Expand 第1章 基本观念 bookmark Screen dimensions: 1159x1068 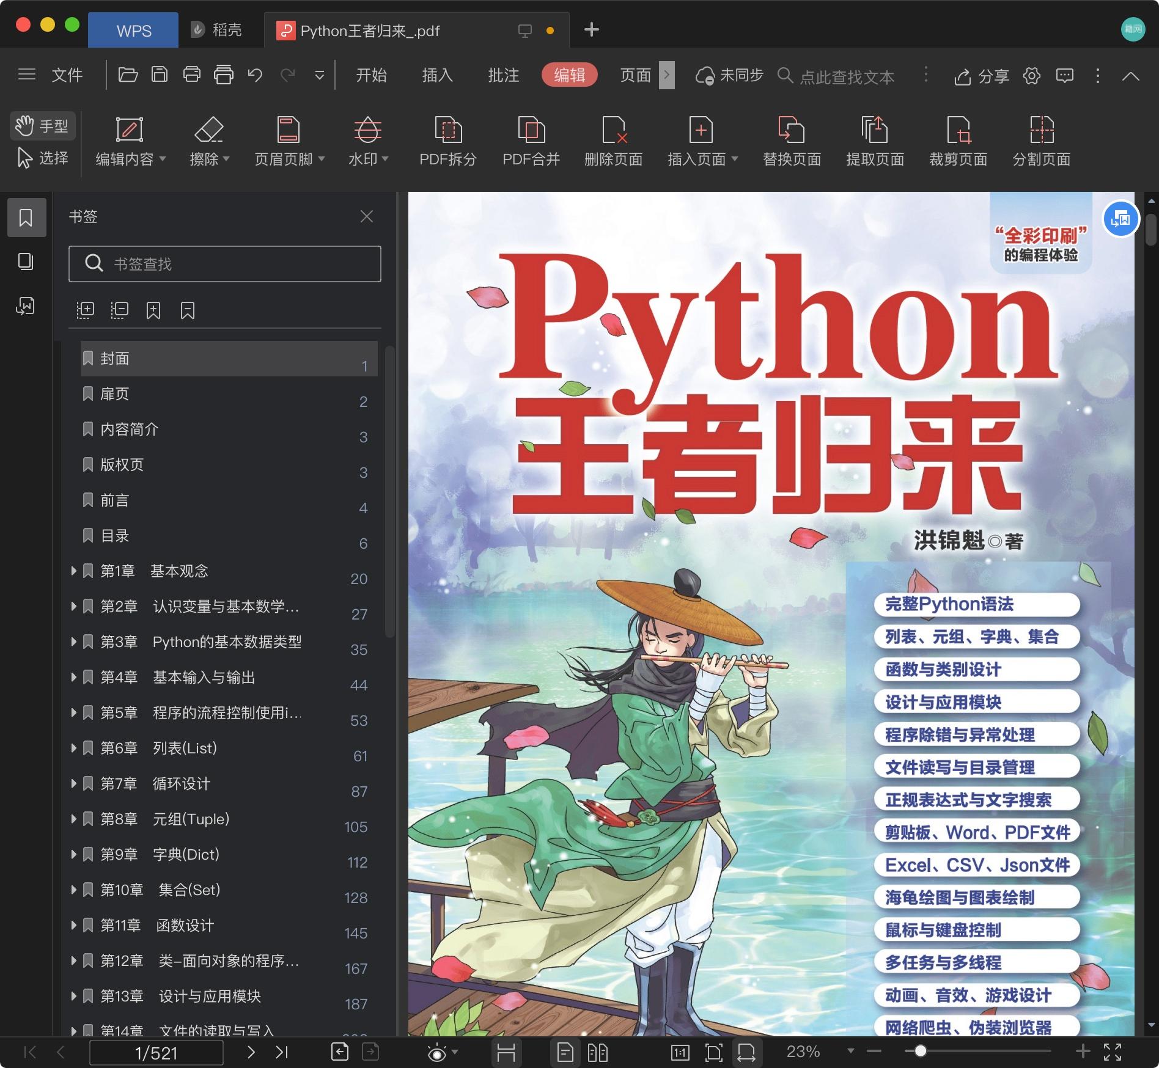tap(73, 571)
